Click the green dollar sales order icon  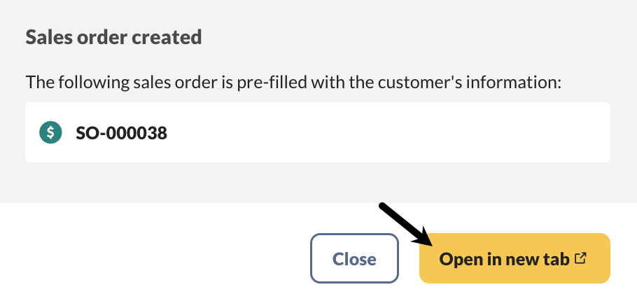[x=50, y=132]
